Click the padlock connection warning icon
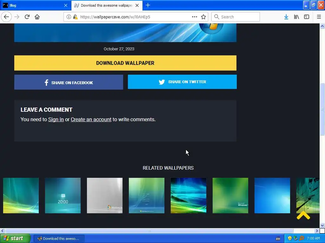 75,17
